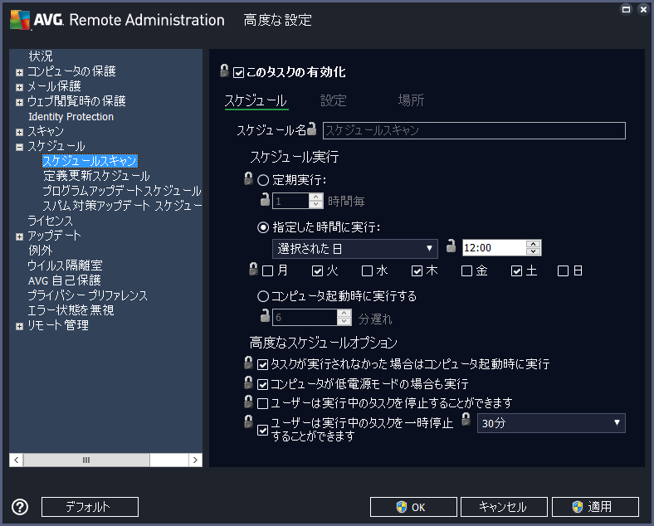Open help with the question mark icon
654x526 pixels.
coord(20,507)
